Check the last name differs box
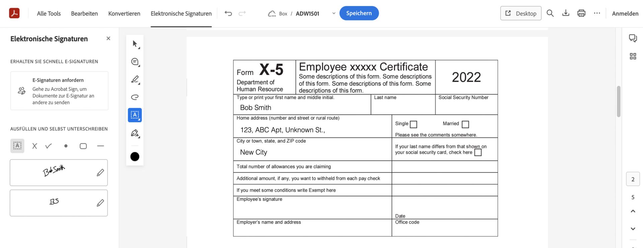The width and height of the screenshot is (643, 248). click(478, 152)
